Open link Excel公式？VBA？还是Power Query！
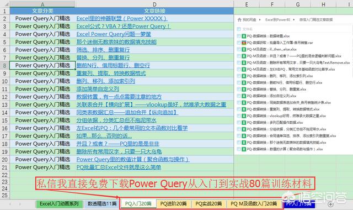 pyautogui.click(x=124, y=27)
